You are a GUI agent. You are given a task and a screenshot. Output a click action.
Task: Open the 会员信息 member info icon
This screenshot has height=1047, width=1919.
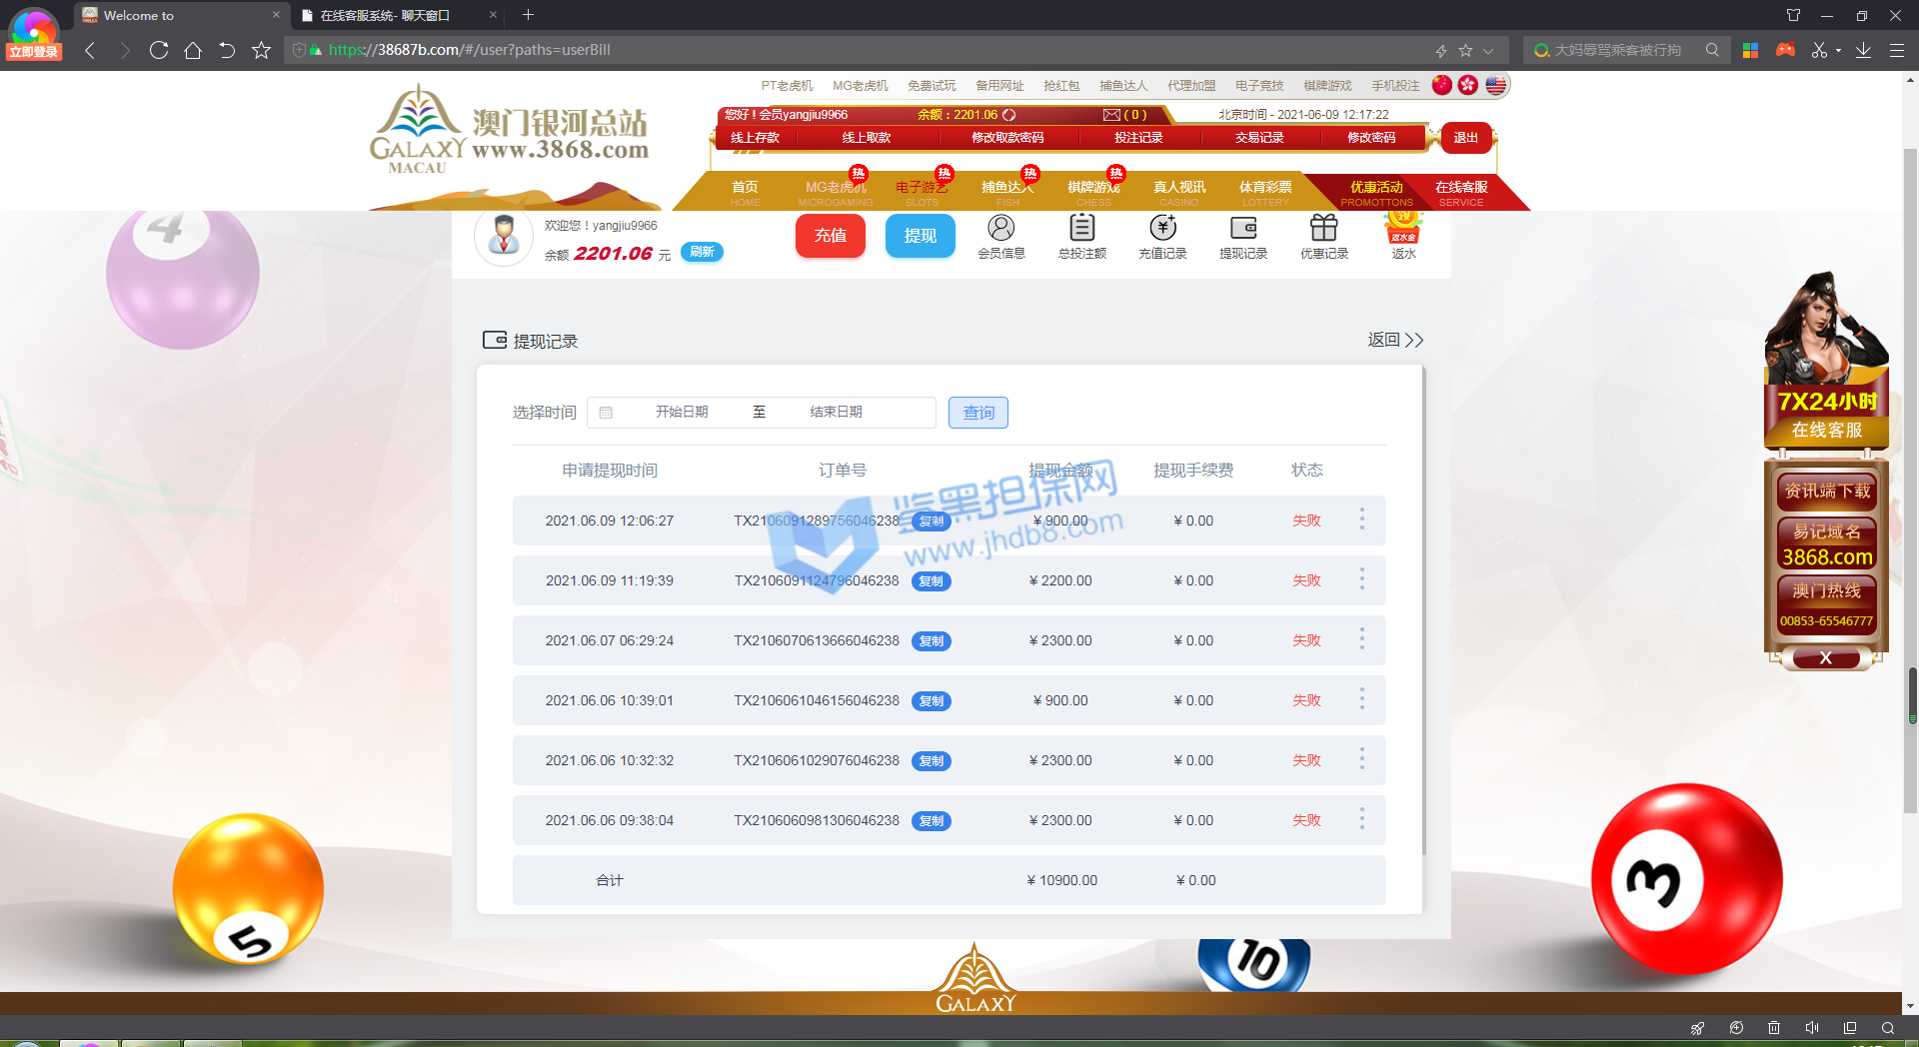1000,230
